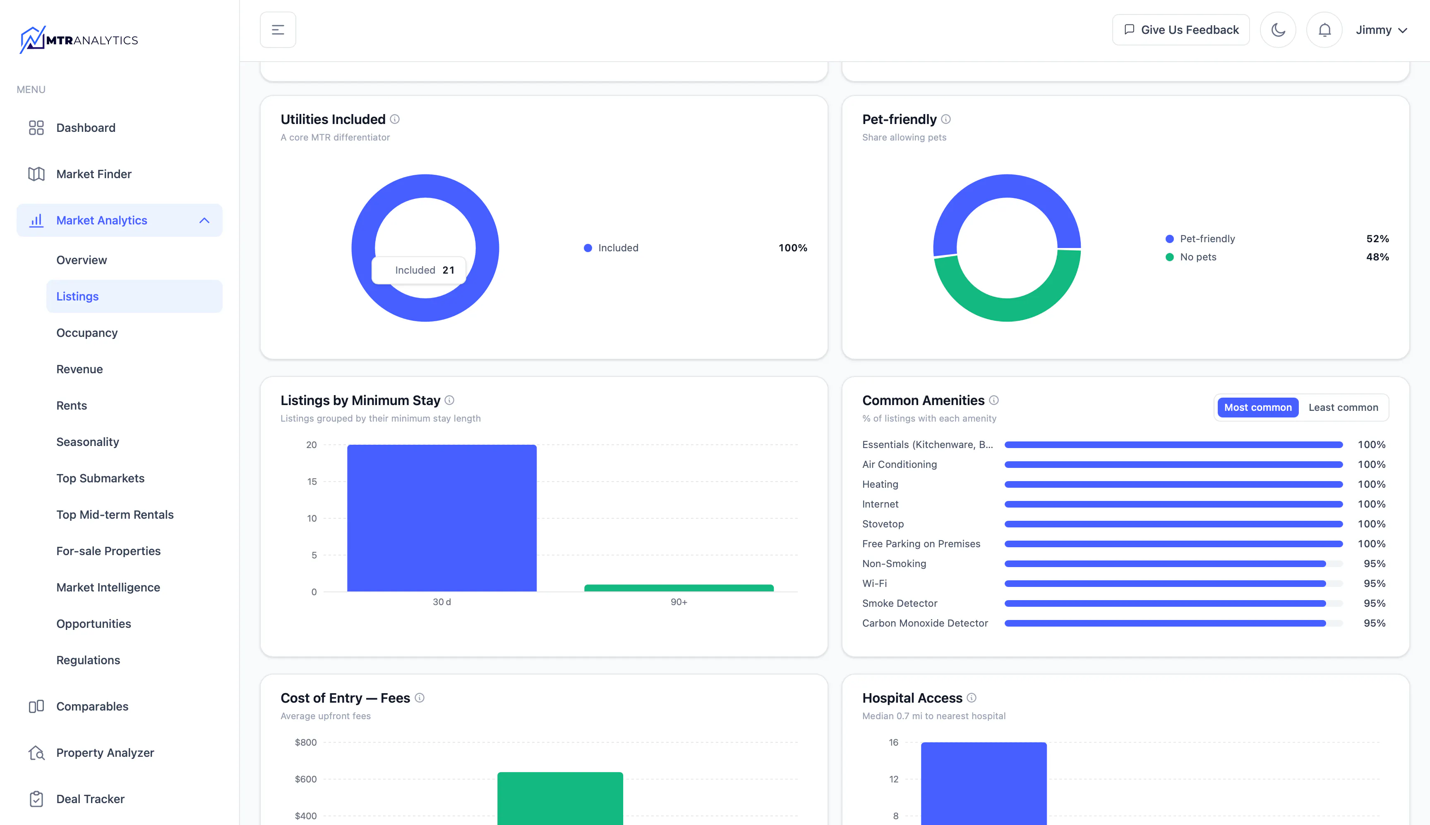Screen dimensions: 1430x825
Task: Click the Pet-friendly blue legend dot
Action: (1170, 239)
